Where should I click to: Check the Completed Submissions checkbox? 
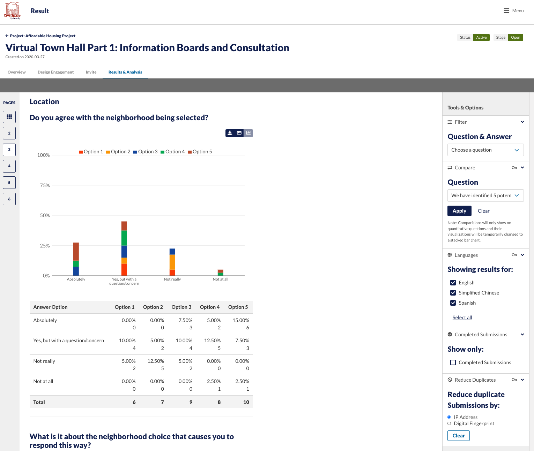tap(453, 362)
